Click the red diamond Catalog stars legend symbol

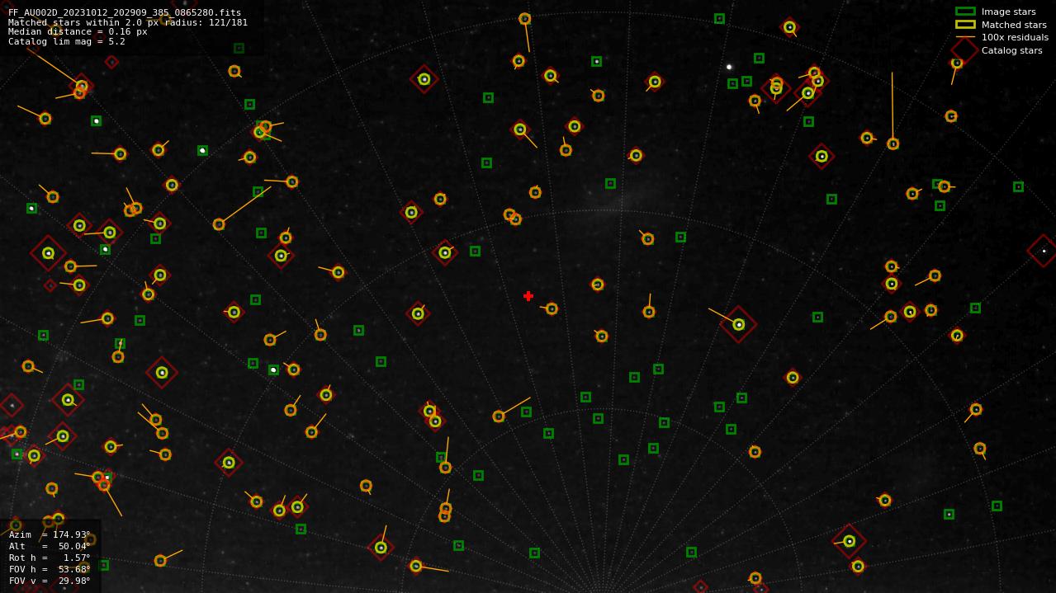pyautogui.click(x=964, y=50)
